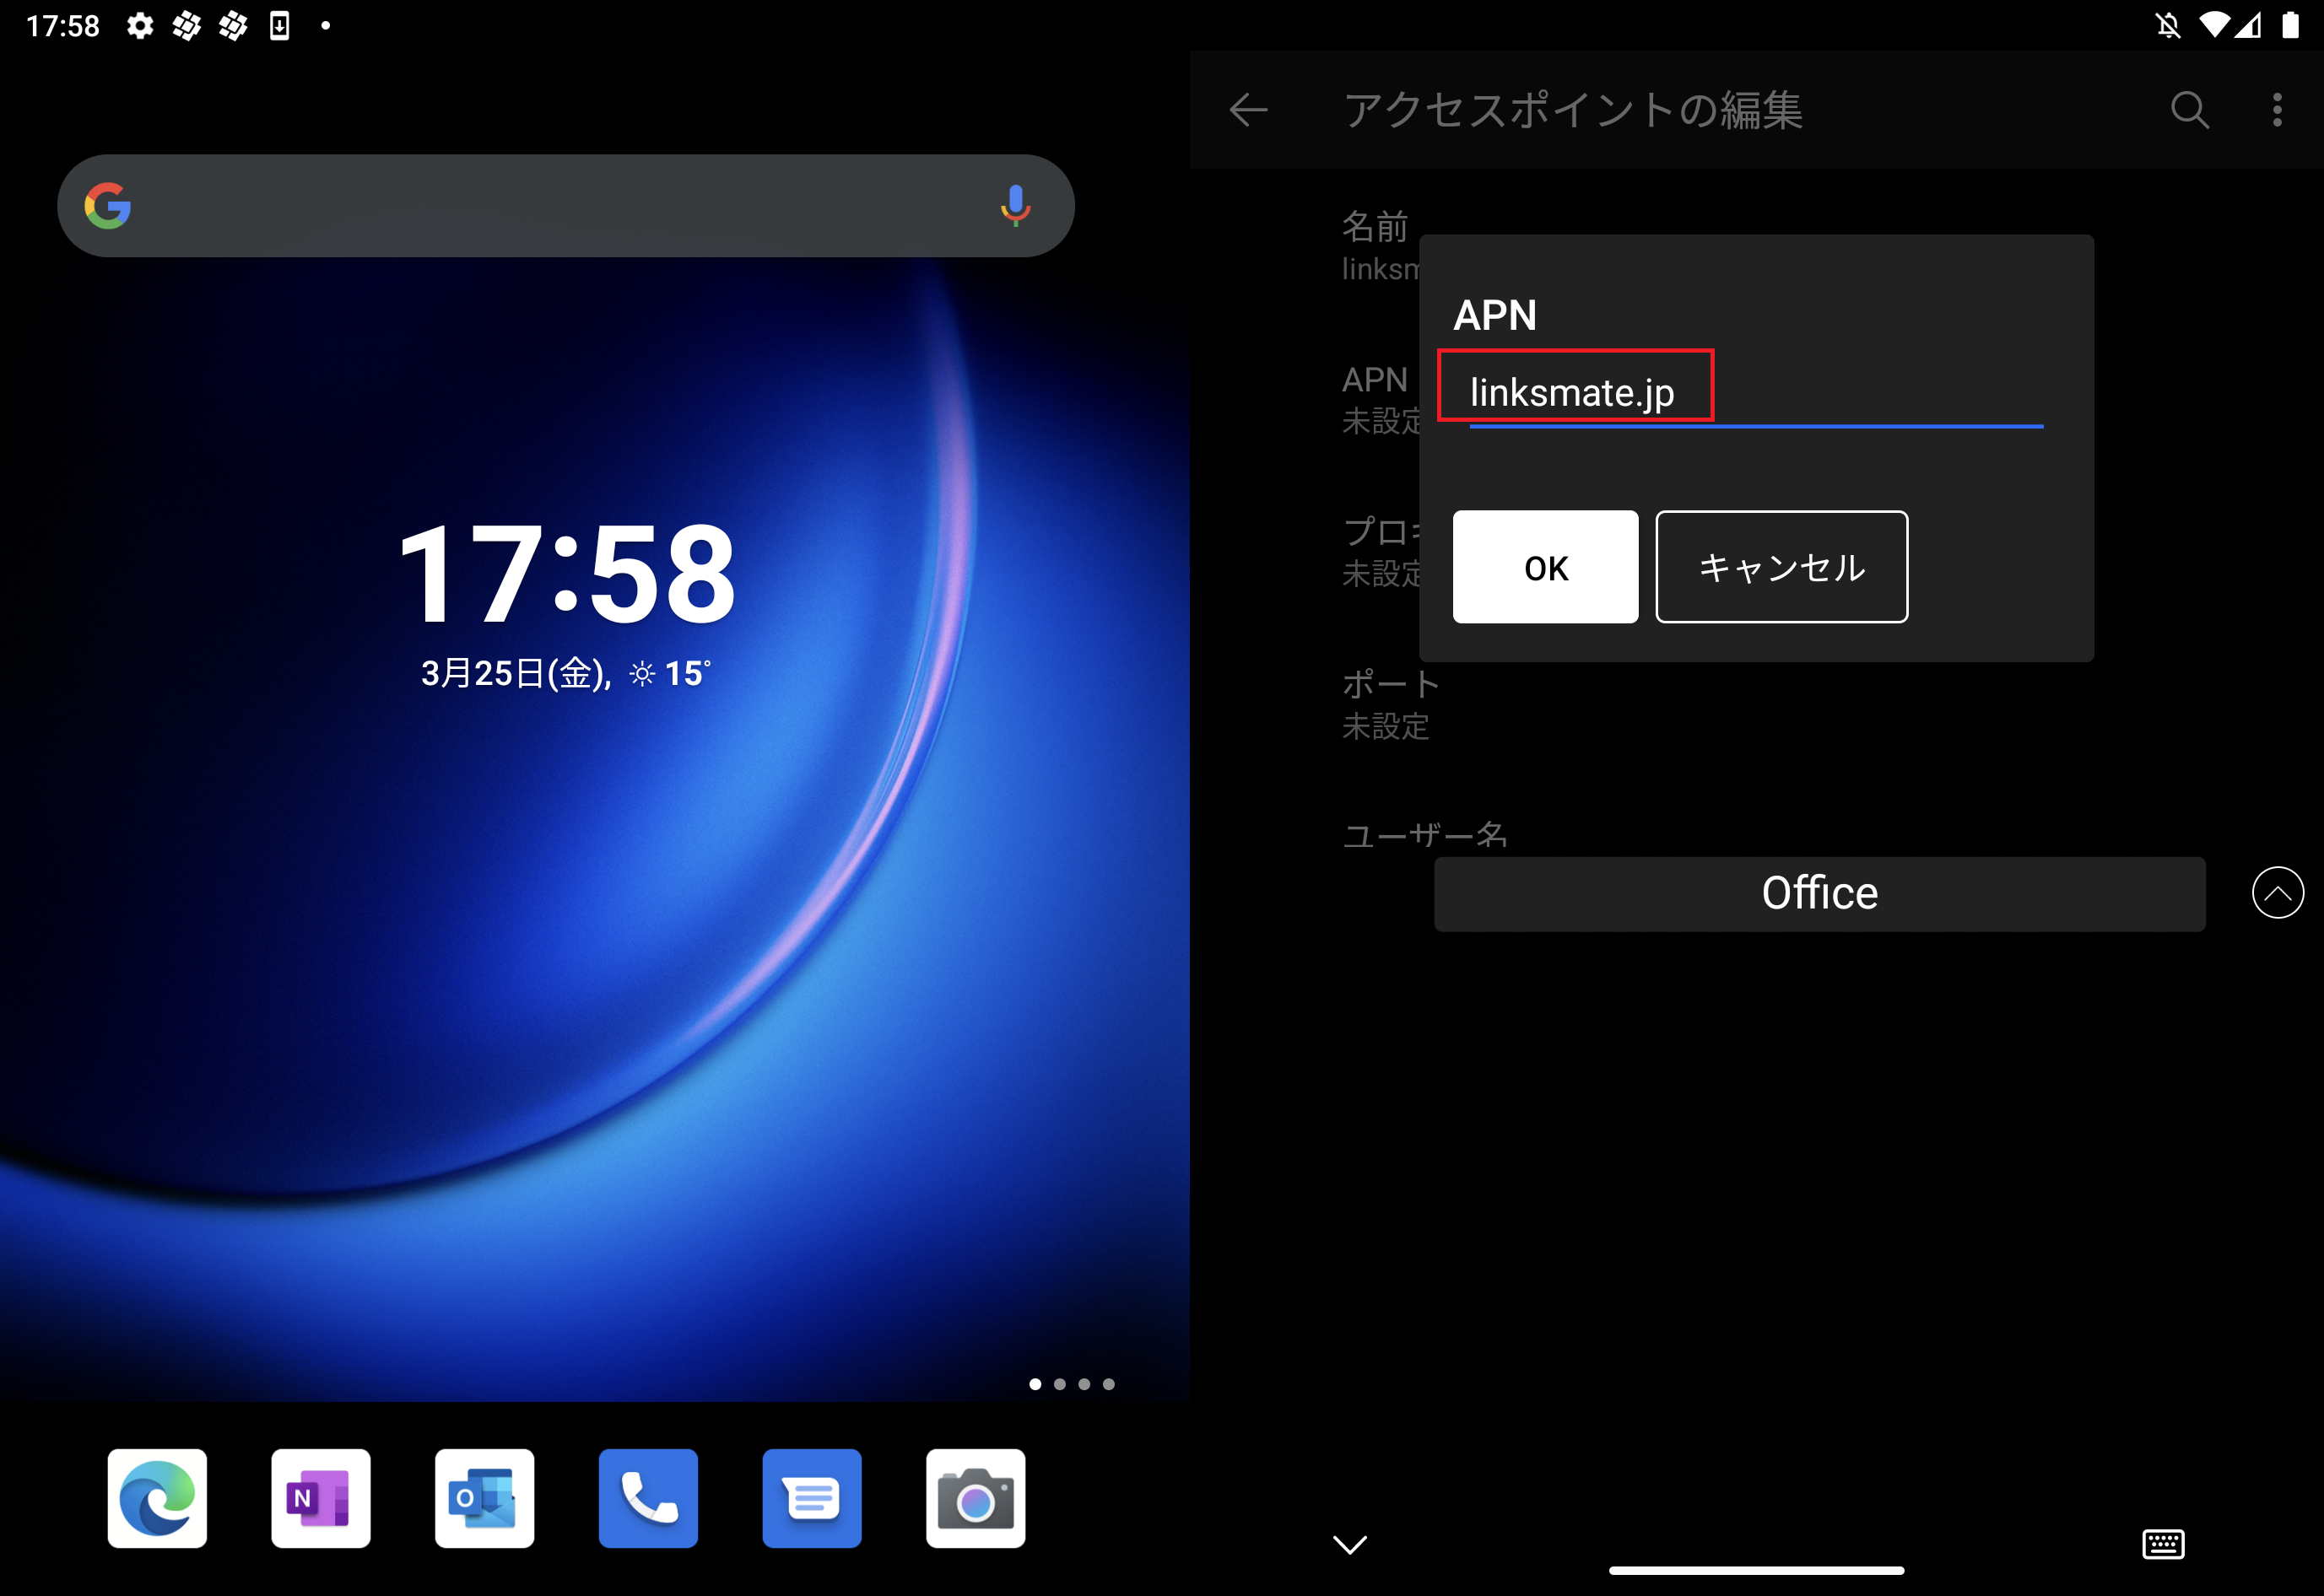2324x1596 pixels.
Task: Confirm APN with OK button
Action: click(1546, 567)
